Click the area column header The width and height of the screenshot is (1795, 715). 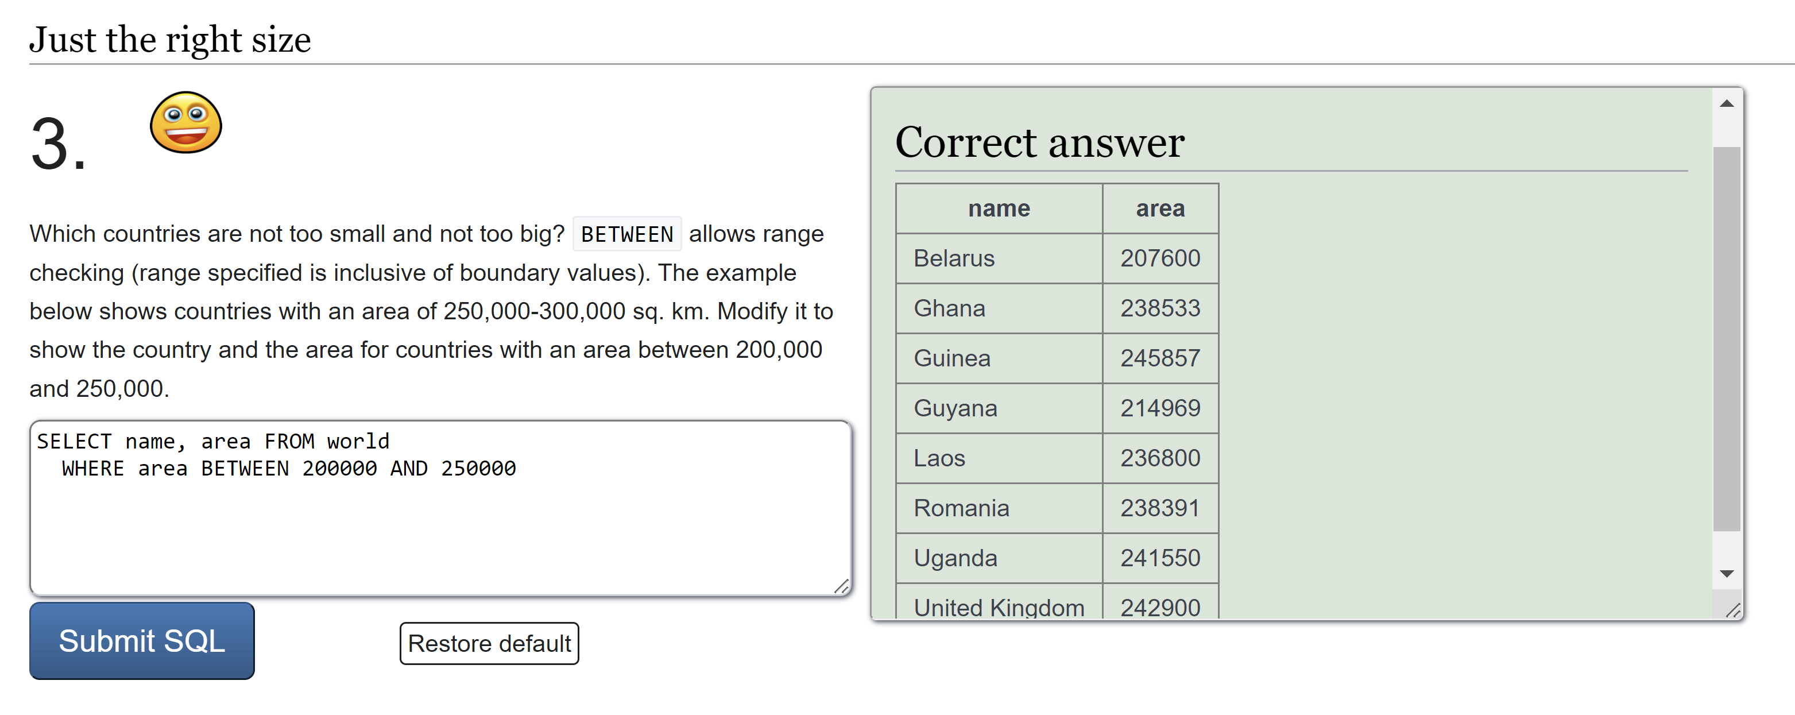[1159, 208]
